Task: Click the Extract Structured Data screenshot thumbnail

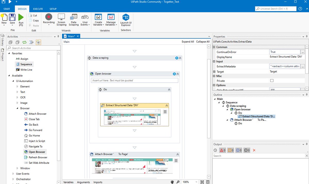Action: (132, 117)
